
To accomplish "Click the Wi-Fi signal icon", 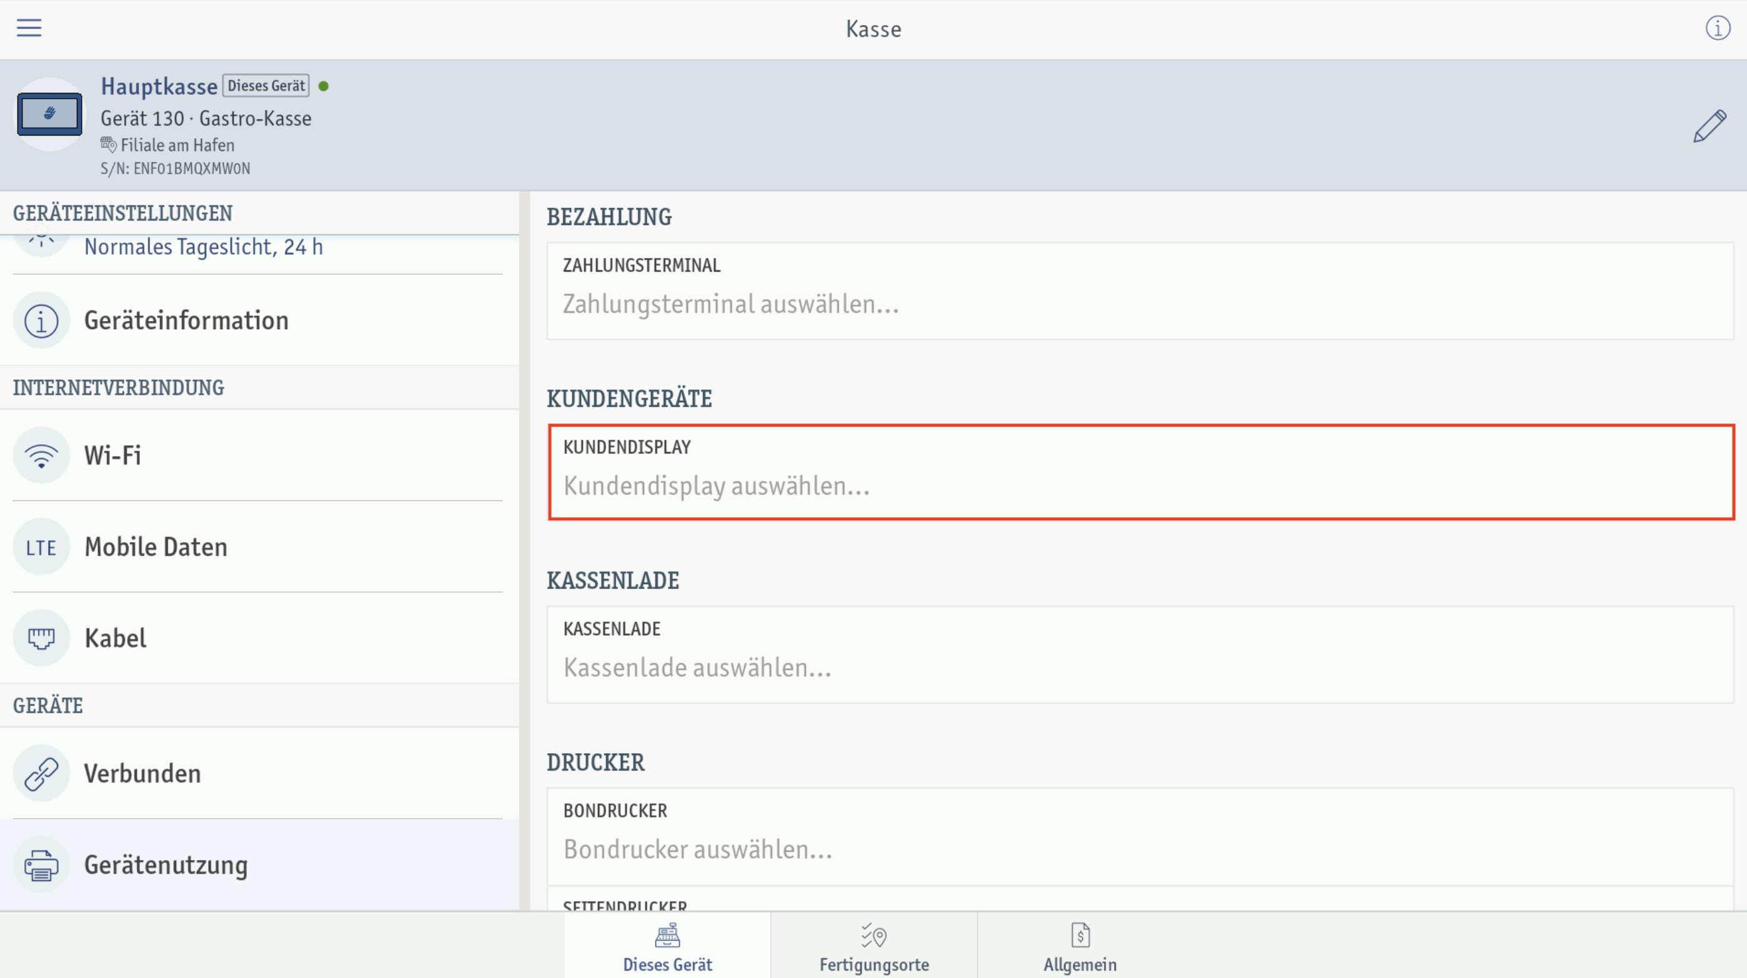I will tap(41, 455).
